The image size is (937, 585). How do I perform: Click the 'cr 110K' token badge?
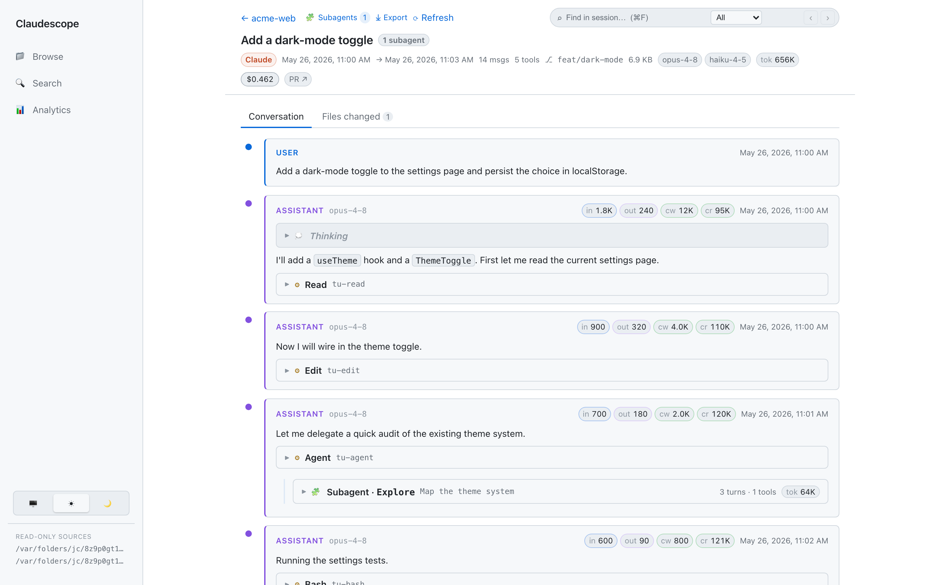715,327
